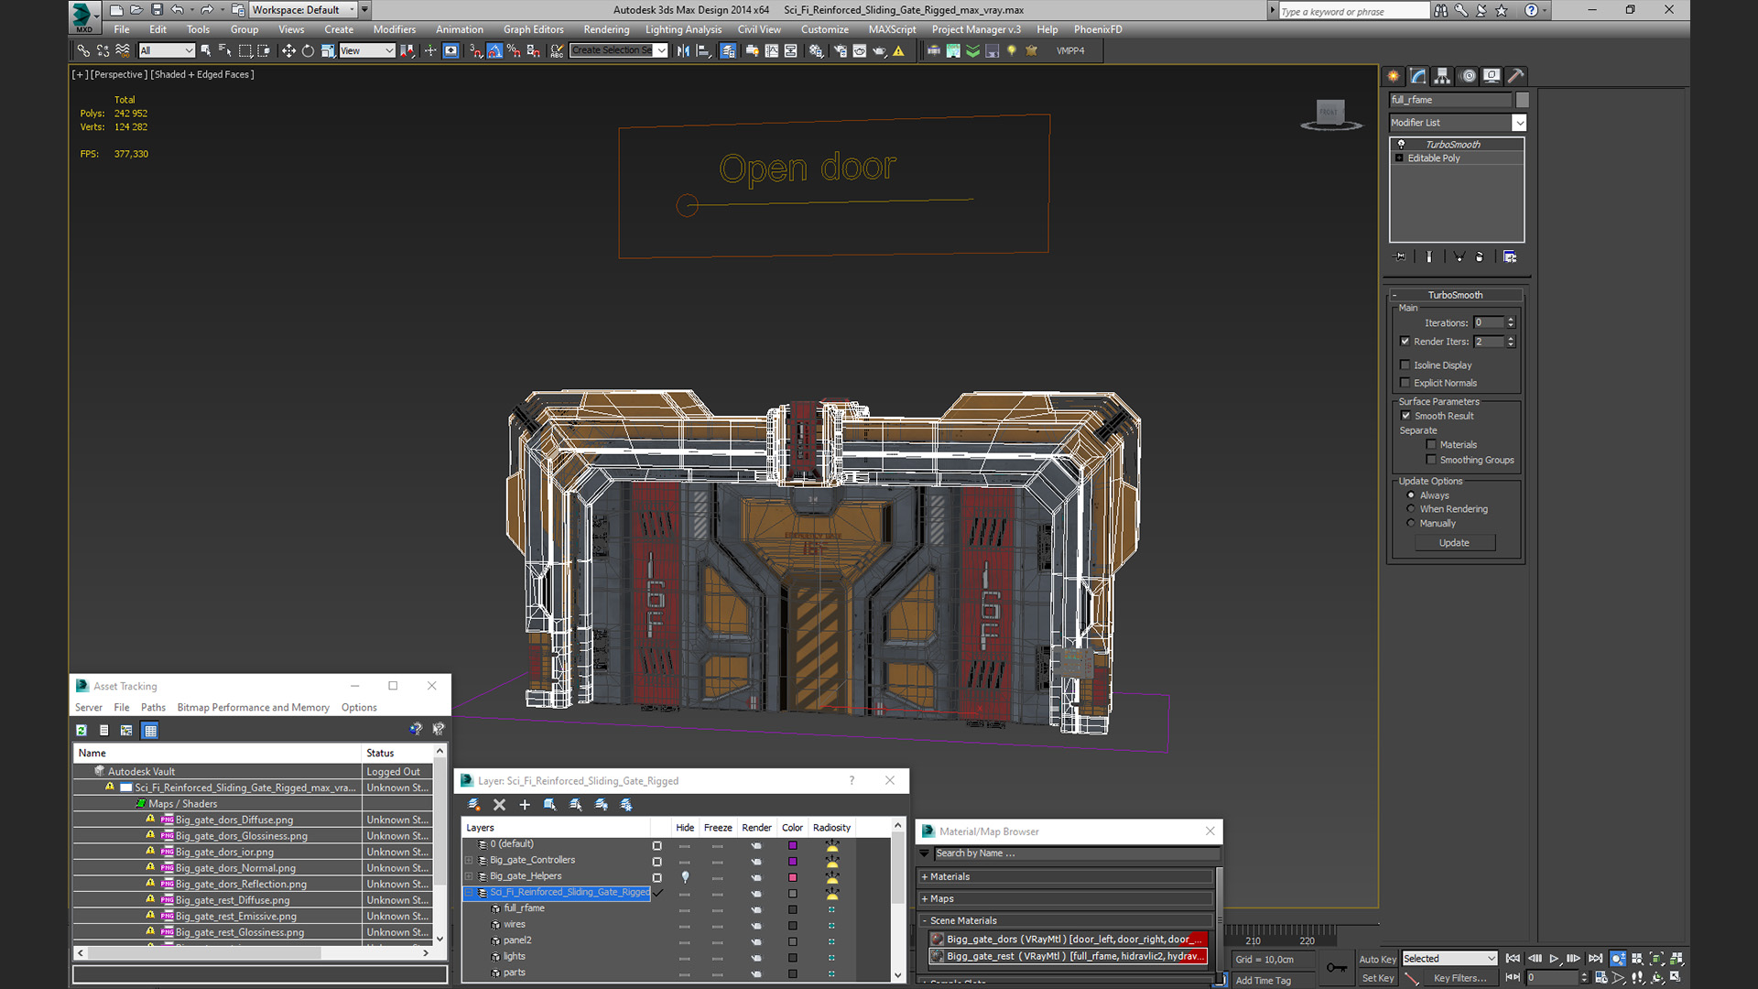
Task: Collapse Sci_Fi_Reinforced_Sliding_Gate_Rigged layer
Action: pyautogui.click(x=470, y=893)
